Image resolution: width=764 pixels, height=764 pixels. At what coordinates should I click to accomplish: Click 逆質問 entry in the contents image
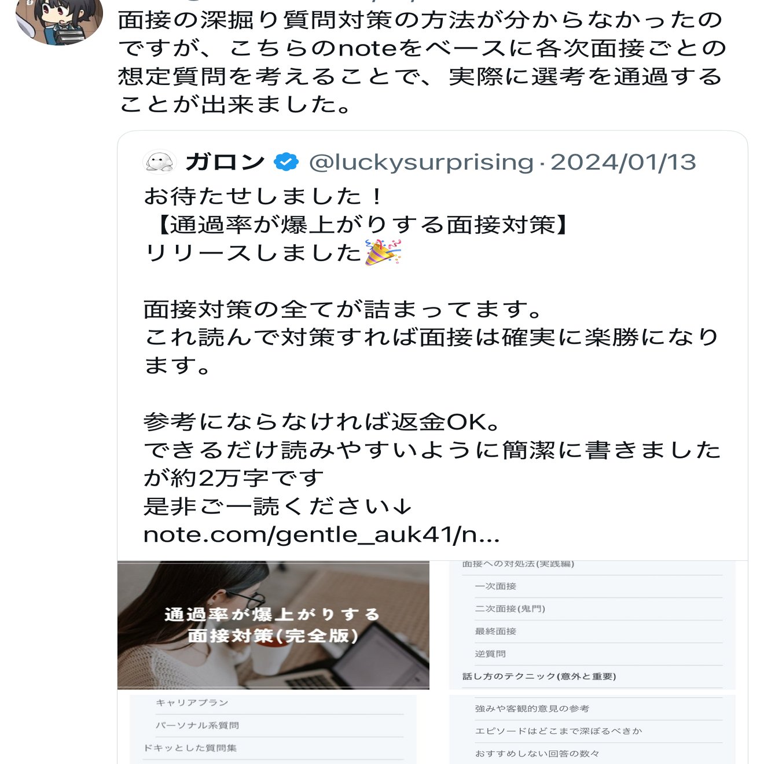coord(490,654)
